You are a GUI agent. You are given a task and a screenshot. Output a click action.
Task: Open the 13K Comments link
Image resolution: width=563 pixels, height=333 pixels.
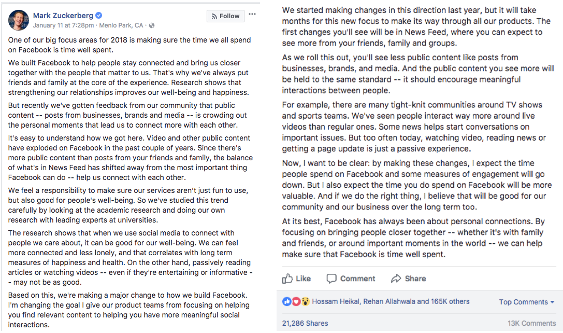(x=531, y=323)
